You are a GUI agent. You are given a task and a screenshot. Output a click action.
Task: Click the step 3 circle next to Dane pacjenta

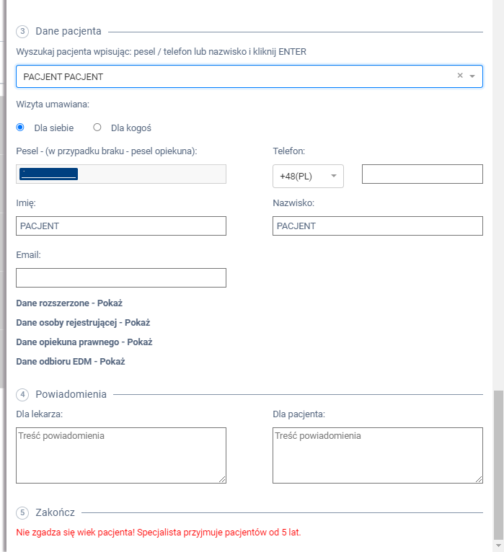pos(22,31)
